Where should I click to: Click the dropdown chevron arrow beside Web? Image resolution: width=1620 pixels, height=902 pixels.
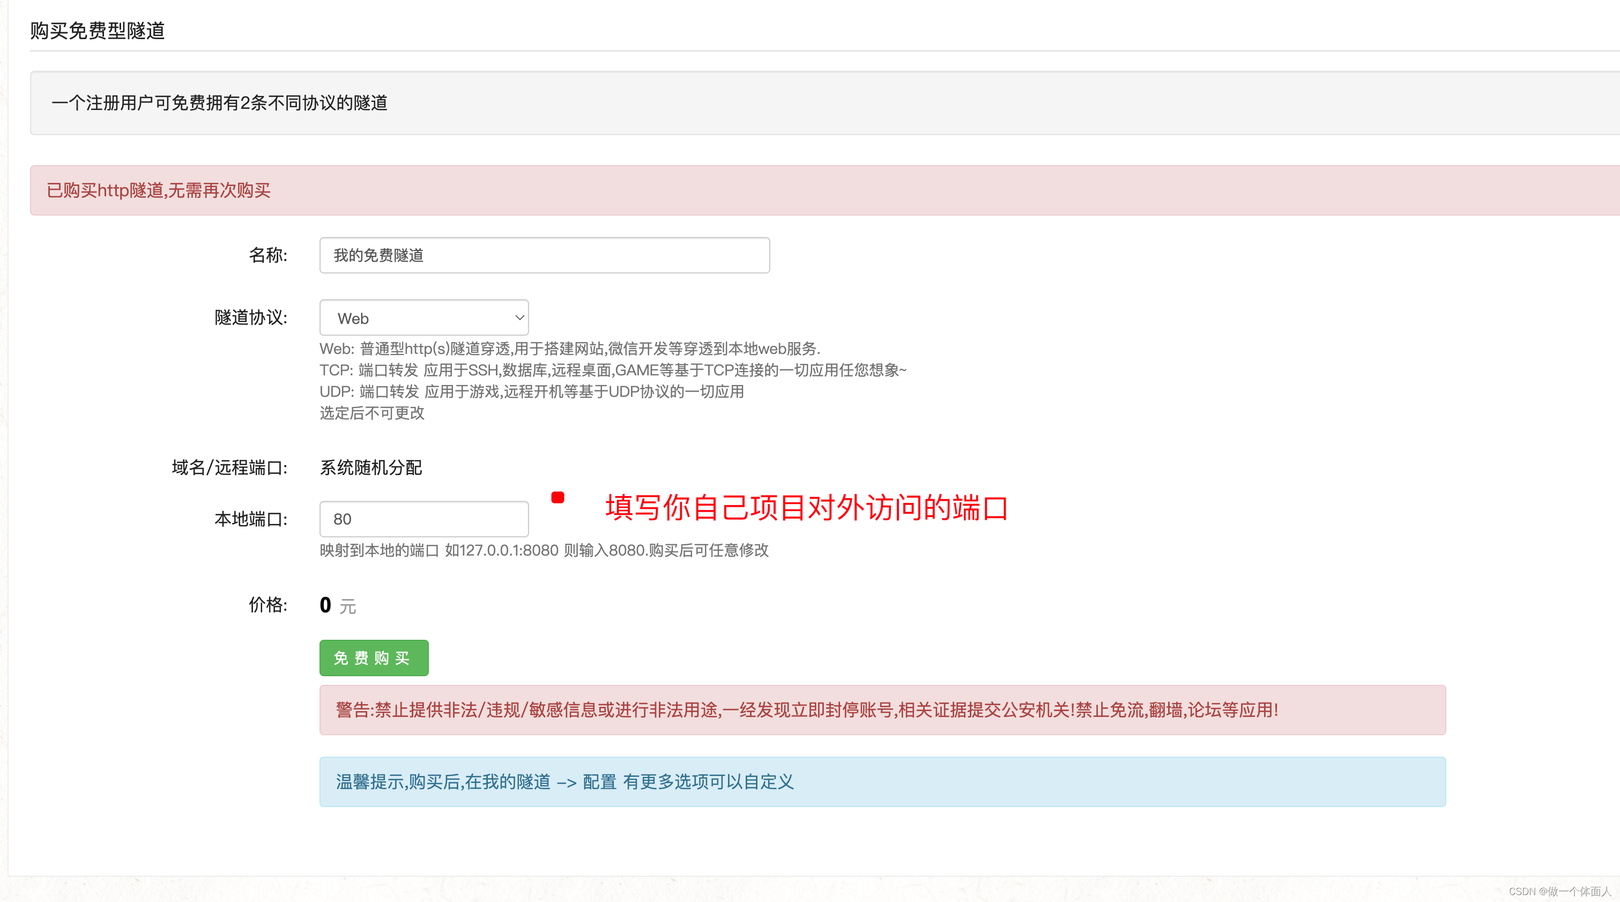[519, 317]
